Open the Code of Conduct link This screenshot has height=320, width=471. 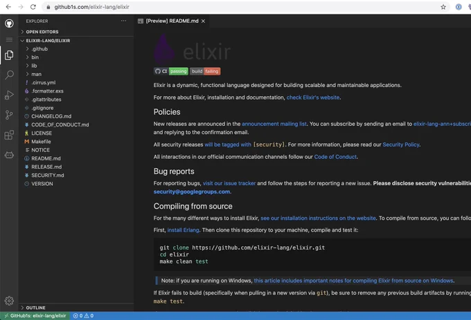click(335, 157)
